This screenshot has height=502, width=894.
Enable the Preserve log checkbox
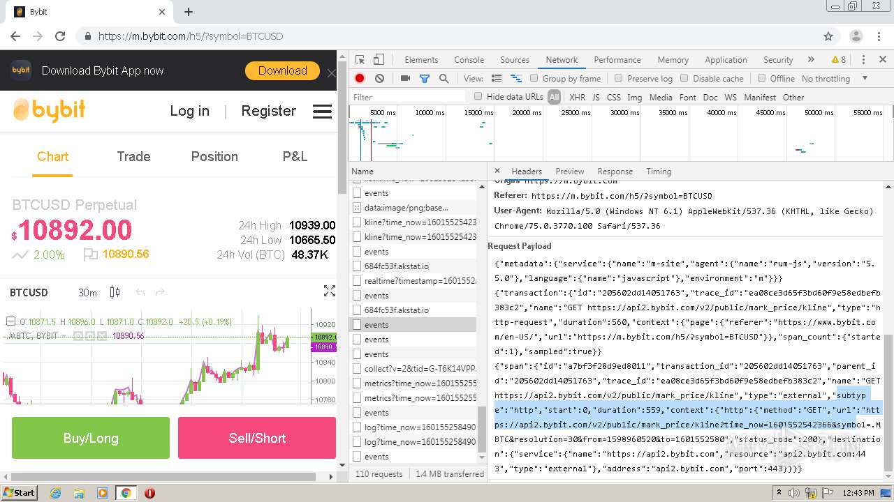point(619,79)
